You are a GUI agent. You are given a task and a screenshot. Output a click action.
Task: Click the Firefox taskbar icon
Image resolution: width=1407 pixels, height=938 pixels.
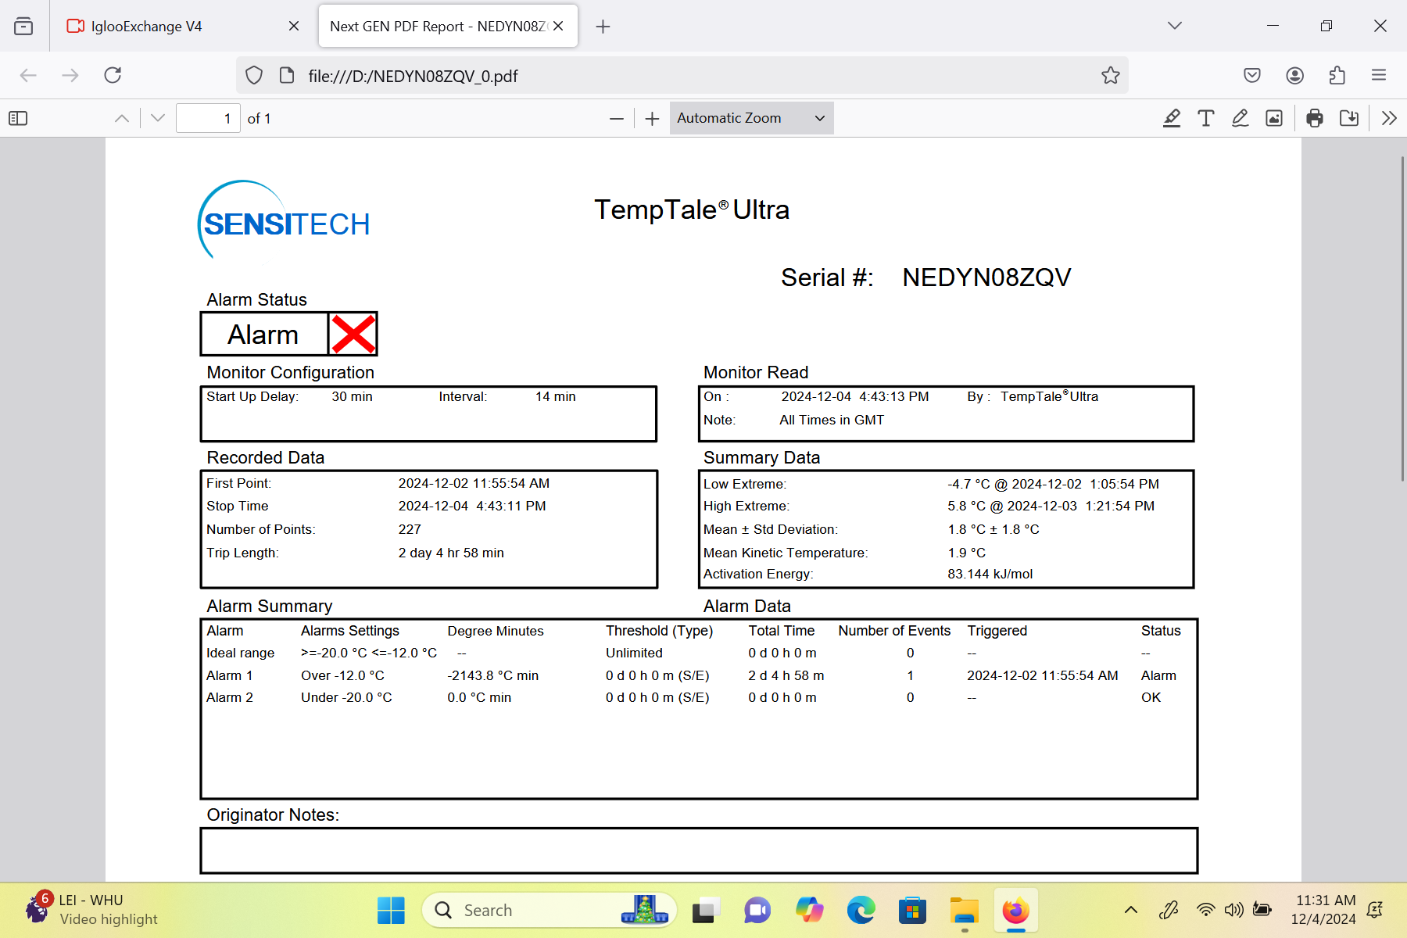[1015, 910]
